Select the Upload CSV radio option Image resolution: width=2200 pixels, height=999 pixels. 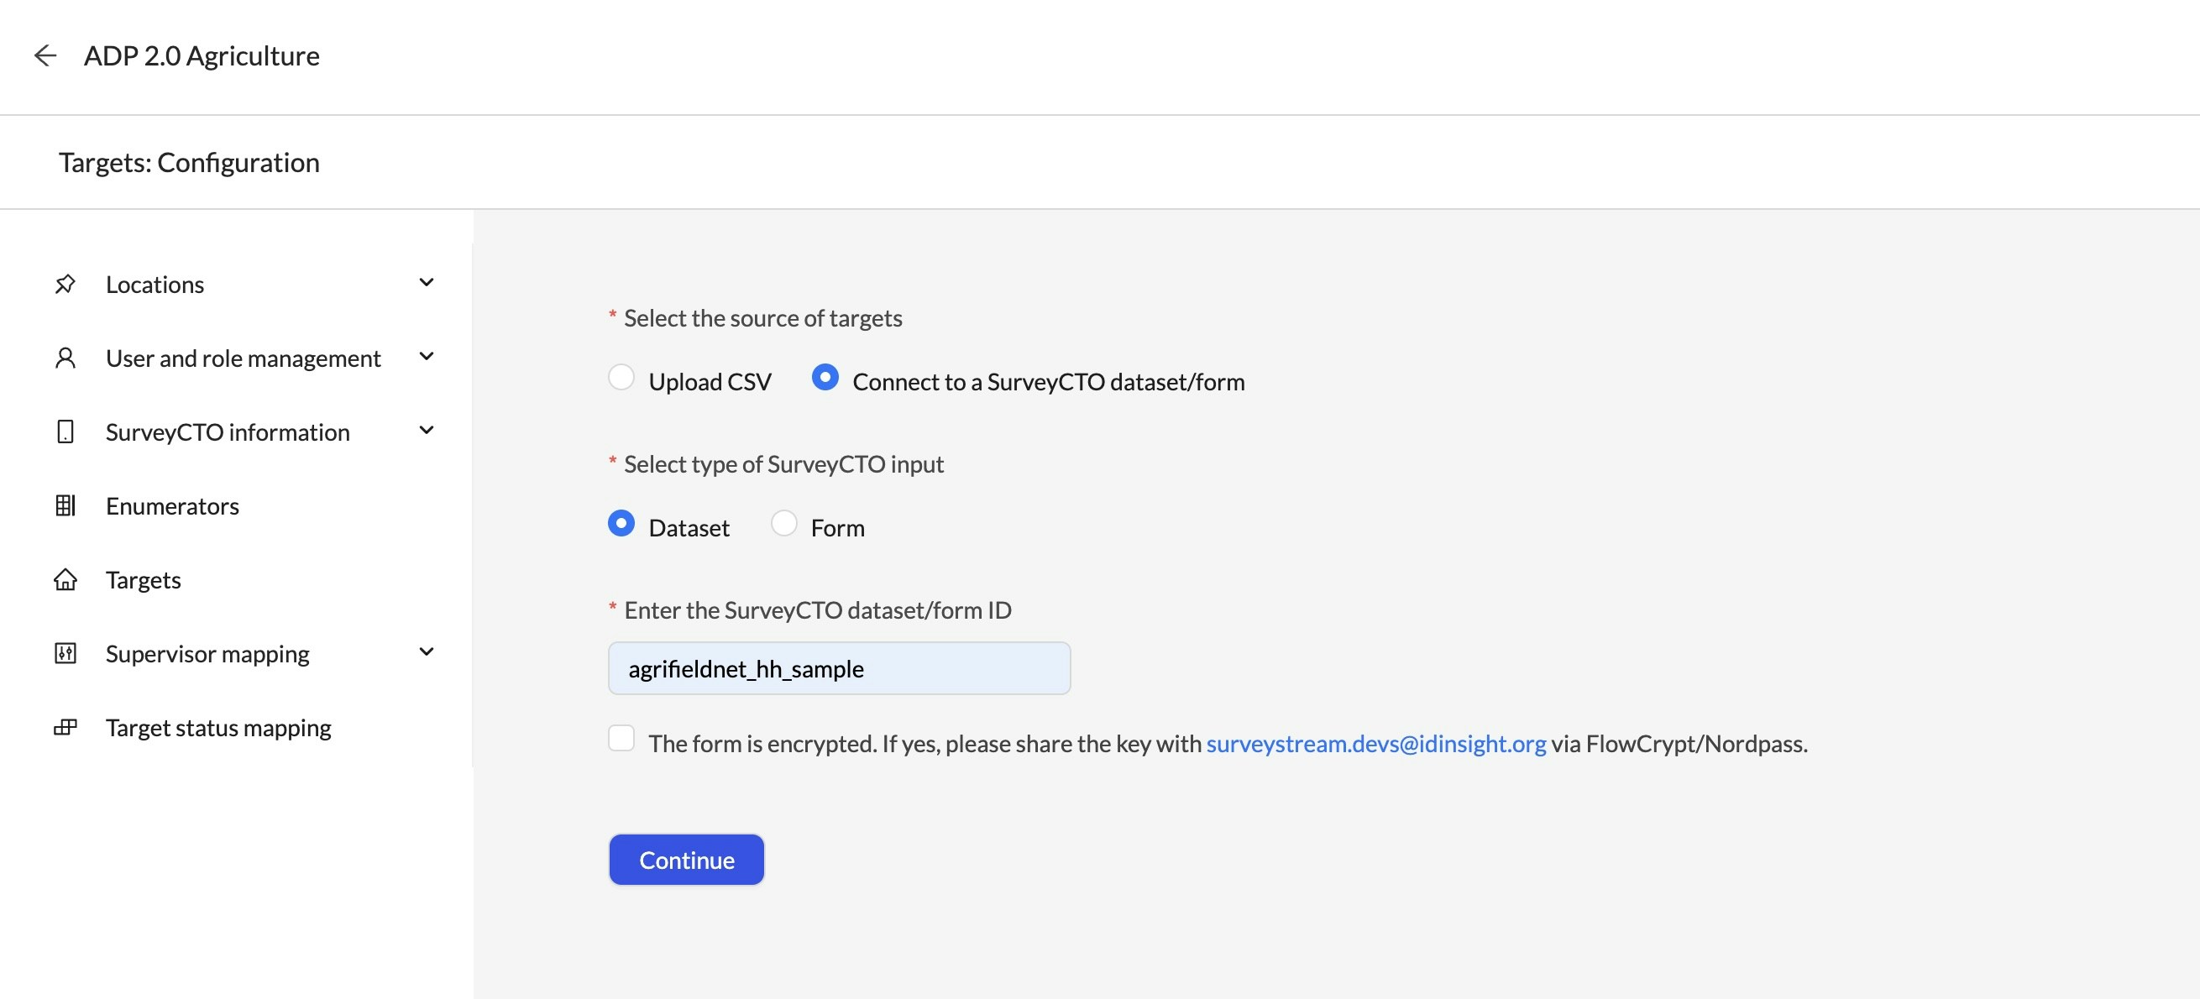coord(621,378)
